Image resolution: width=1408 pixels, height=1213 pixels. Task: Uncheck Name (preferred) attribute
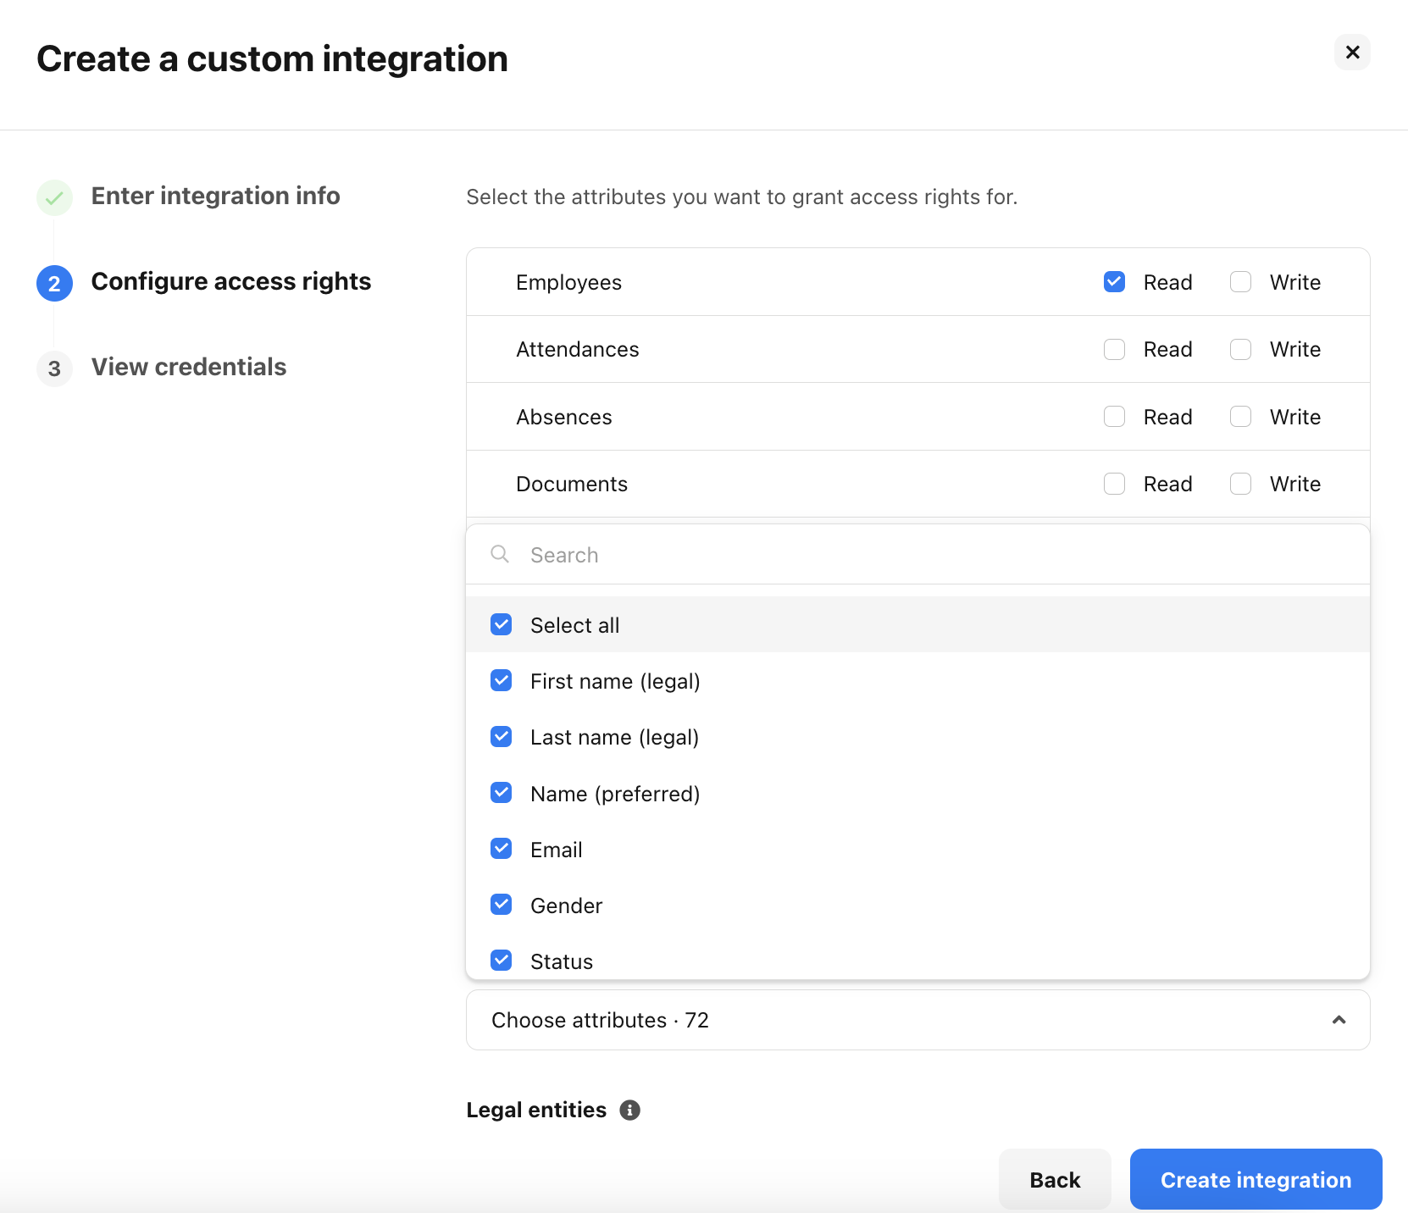point(502,793)
